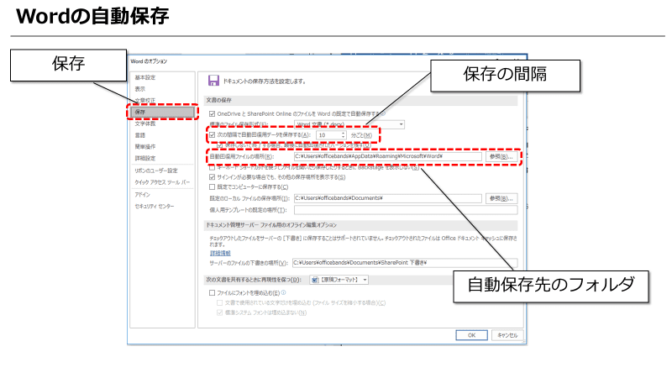Click the Word document icon in 原稿フォーマット dropdown
The width and height of the screenshot is (672, 378).
(x=315, y=279)
